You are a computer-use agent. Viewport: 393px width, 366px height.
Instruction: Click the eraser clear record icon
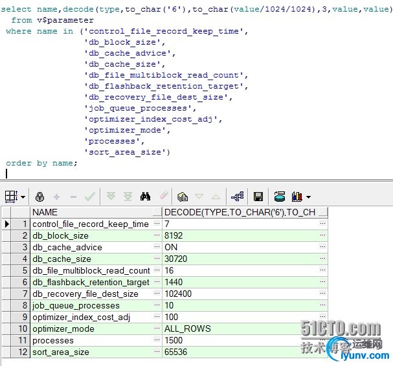point(164,195)
